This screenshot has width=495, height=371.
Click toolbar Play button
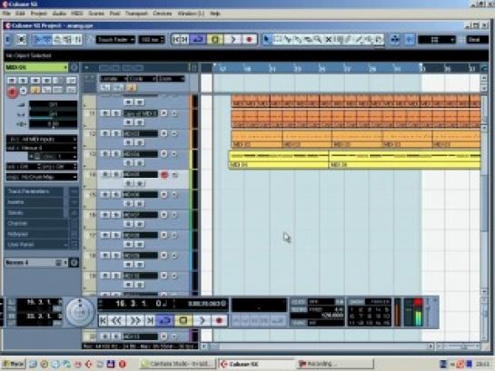pyautogui.click(x=233, y=39)
